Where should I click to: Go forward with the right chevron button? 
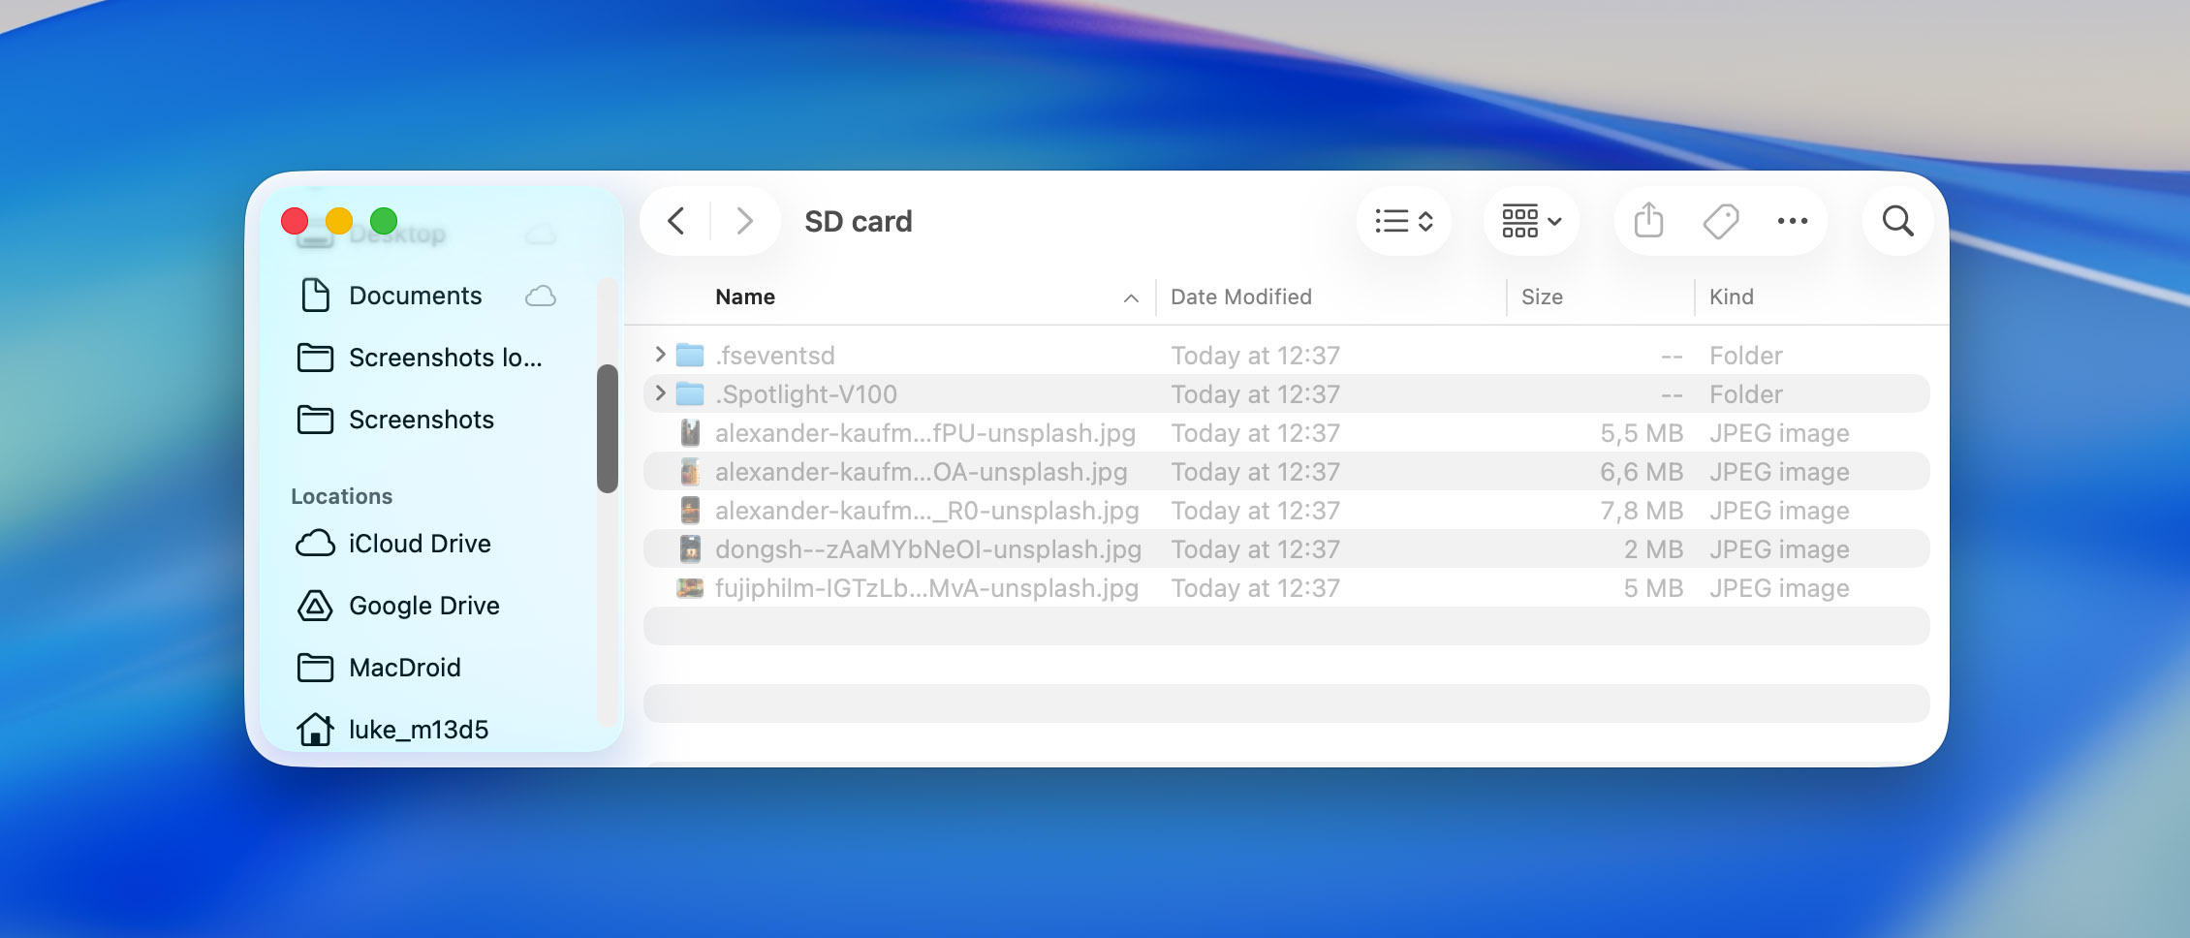744,221
